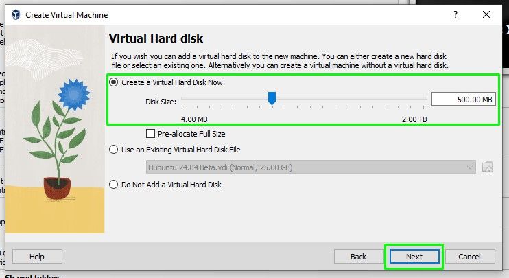Click the Create Virtual Machine title bar
The height and width of the screenshot is (278, 509).
[206, 14]
